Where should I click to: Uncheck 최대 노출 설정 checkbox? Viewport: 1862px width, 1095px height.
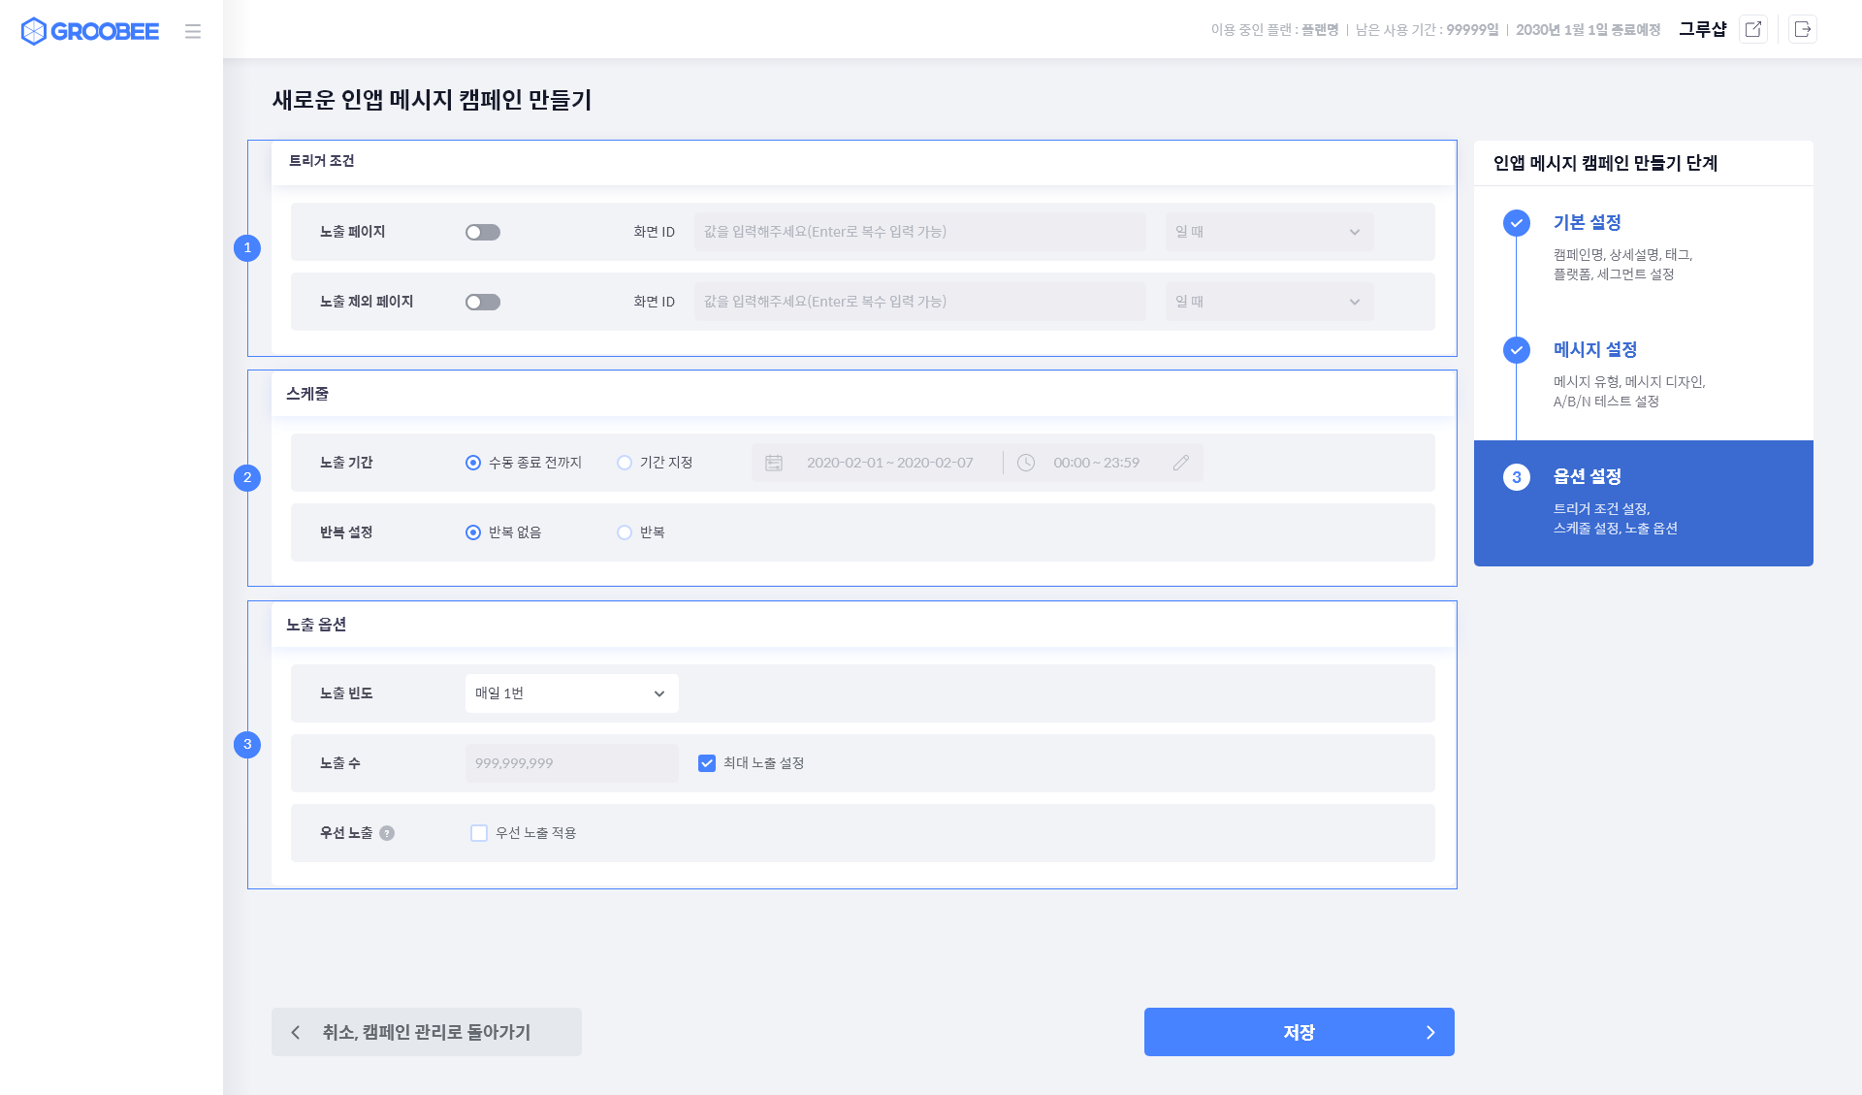click(707, 763)
